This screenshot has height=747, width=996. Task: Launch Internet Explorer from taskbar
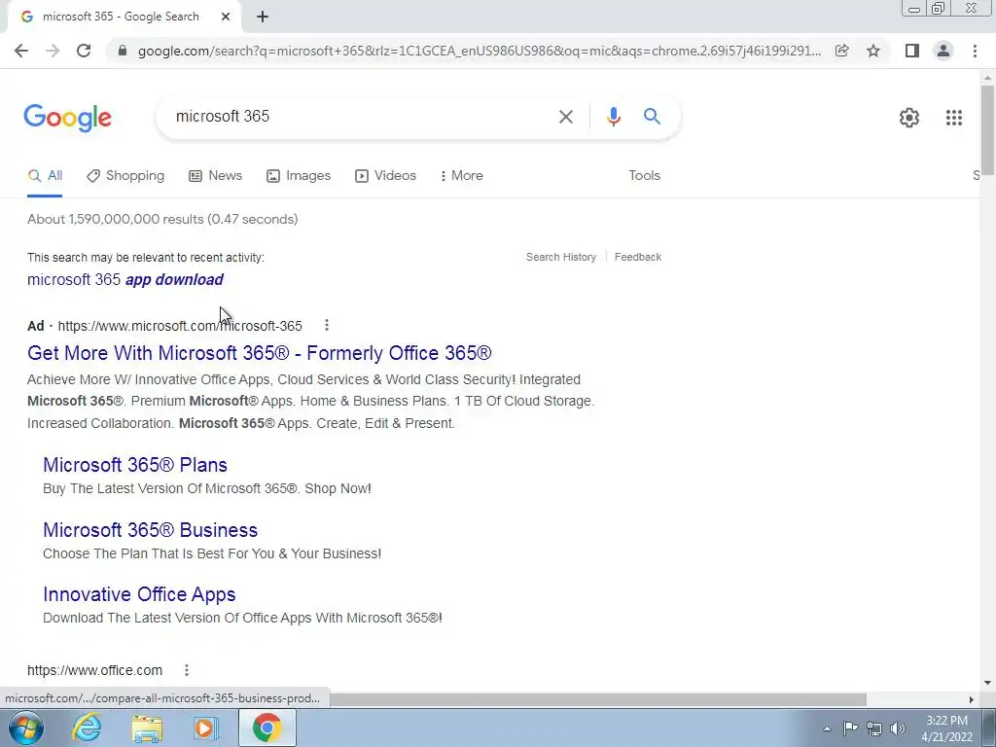(x=87, y=728)
